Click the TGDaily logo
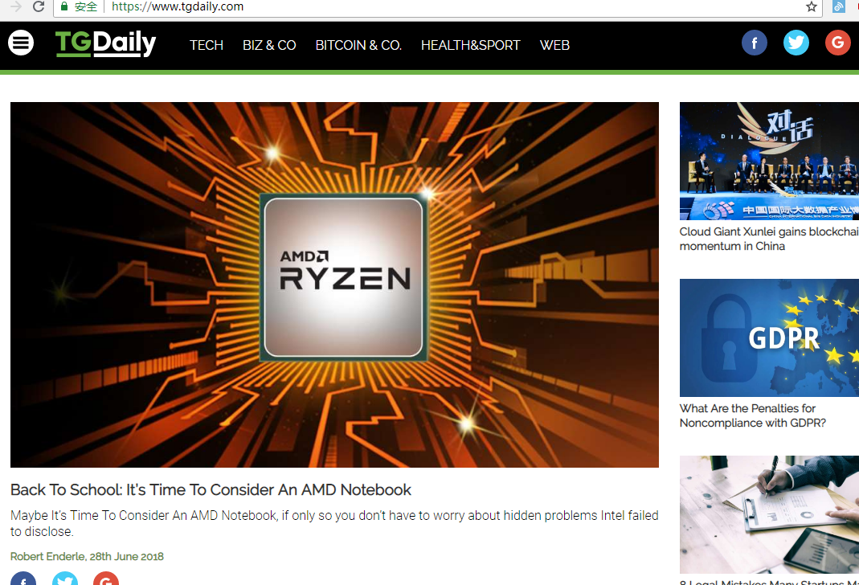 pos(106,43)
